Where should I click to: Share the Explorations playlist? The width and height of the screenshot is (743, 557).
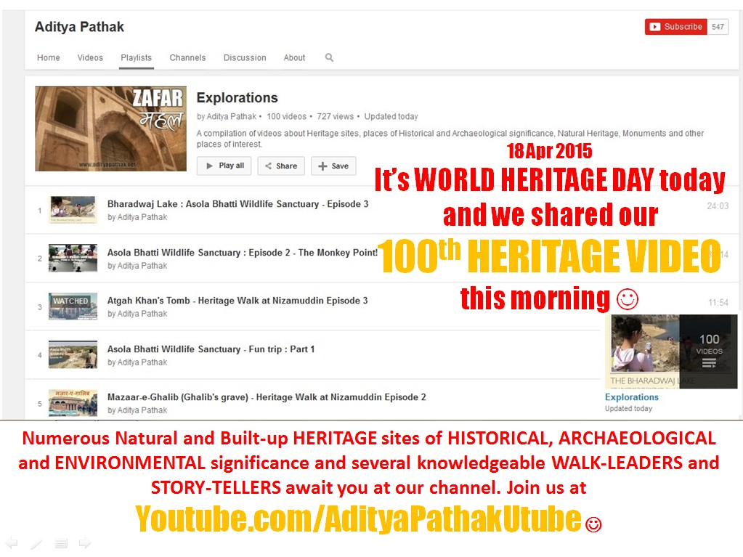point(280,166)
